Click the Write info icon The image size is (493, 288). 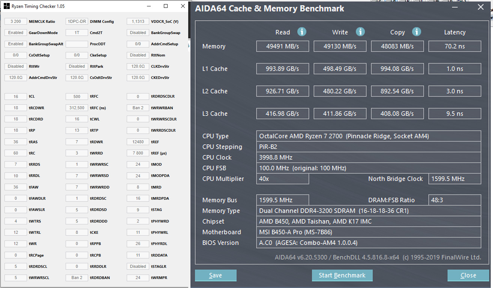point(360,32)
